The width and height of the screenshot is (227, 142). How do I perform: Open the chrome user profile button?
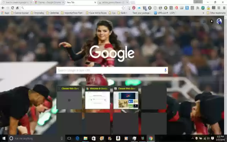pos(198,2)
